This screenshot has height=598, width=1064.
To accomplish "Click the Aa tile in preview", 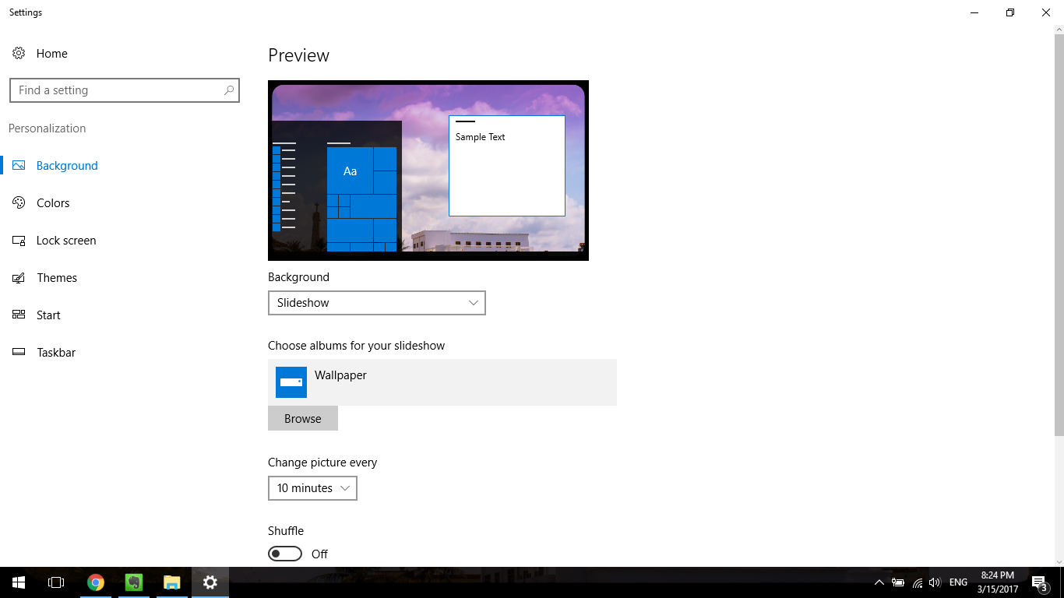I will (351, 171).
